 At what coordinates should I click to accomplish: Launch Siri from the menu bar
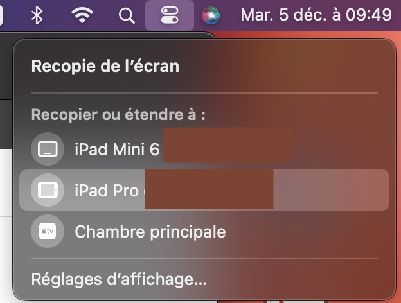coord(210,15)
